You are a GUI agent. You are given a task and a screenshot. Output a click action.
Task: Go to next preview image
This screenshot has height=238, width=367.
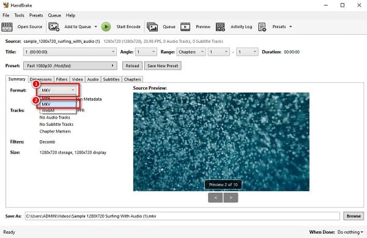pos(231,198)
